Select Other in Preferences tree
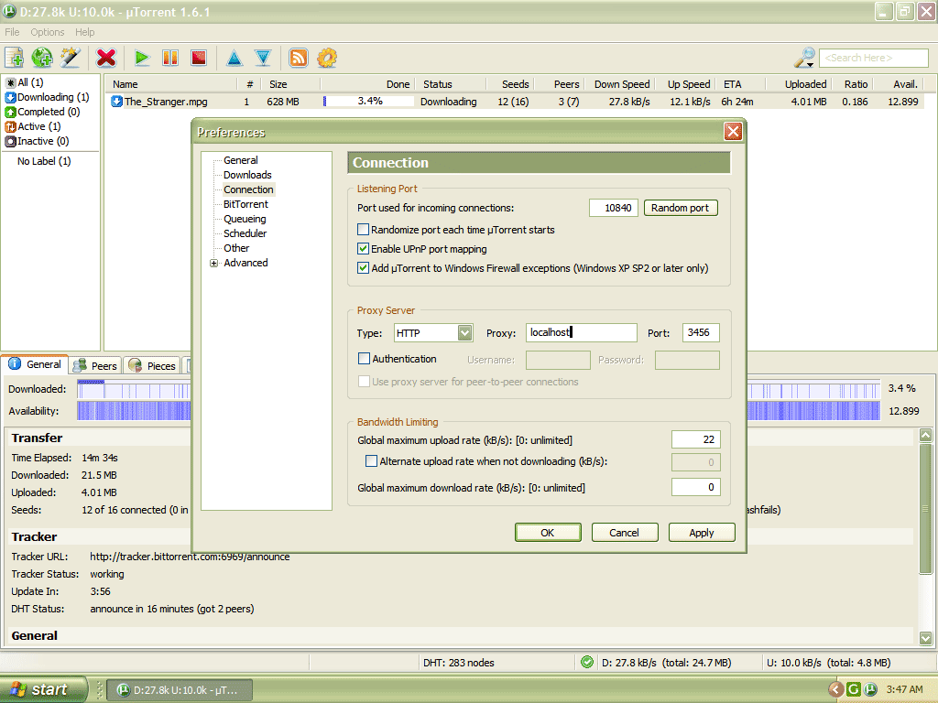 [236, 248]
